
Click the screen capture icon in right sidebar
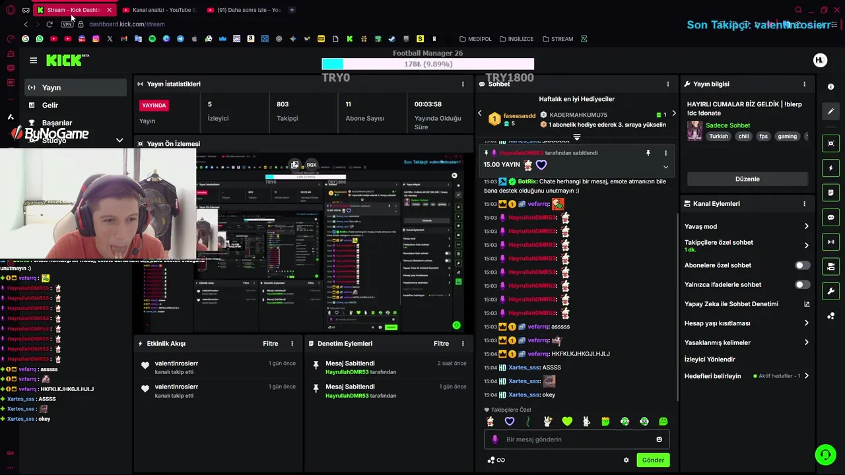830,143
